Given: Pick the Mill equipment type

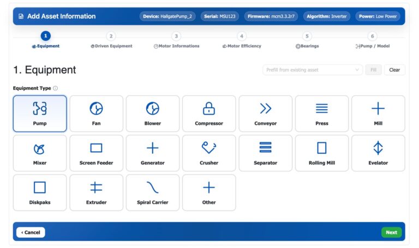Looking at the screenshot, I should 378,114.
